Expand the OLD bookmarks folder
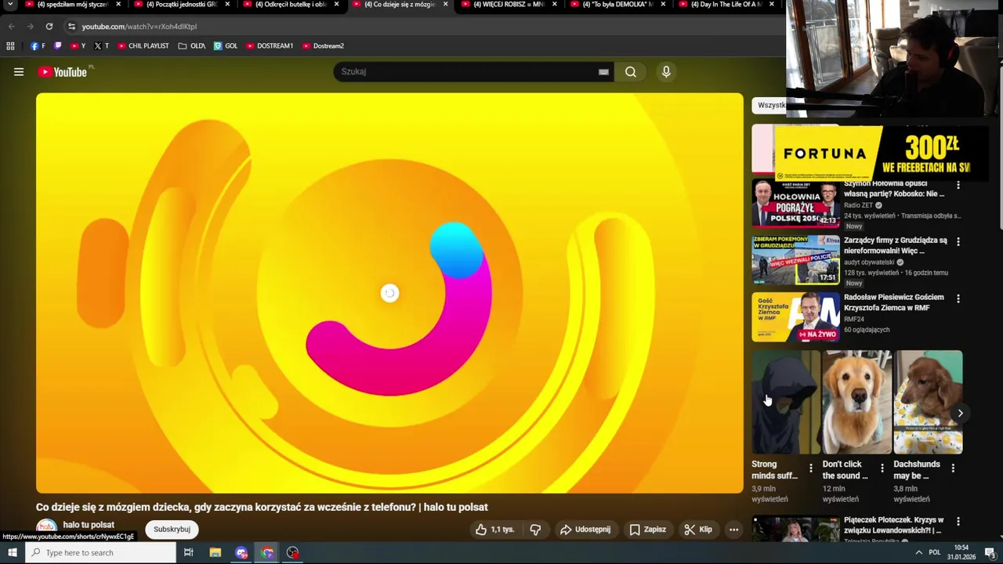 pos(191,46)
